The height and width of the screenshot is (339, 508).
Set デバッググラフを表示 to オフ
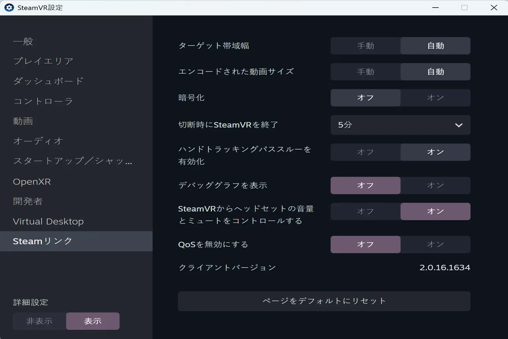[x=365, y=185]
